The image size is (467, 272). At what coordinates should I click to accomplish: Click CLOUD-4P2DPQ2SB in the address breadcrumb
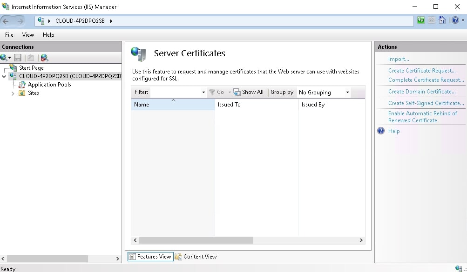click(80, 21)
